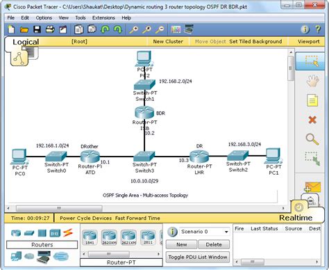329x270 pixels.
Task: Click the right arrow of router models scrollbar
Action: point(158,254)
